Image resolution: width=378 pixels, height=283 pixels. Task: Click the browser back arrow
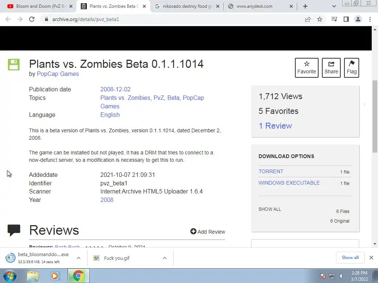pos(8,19)
